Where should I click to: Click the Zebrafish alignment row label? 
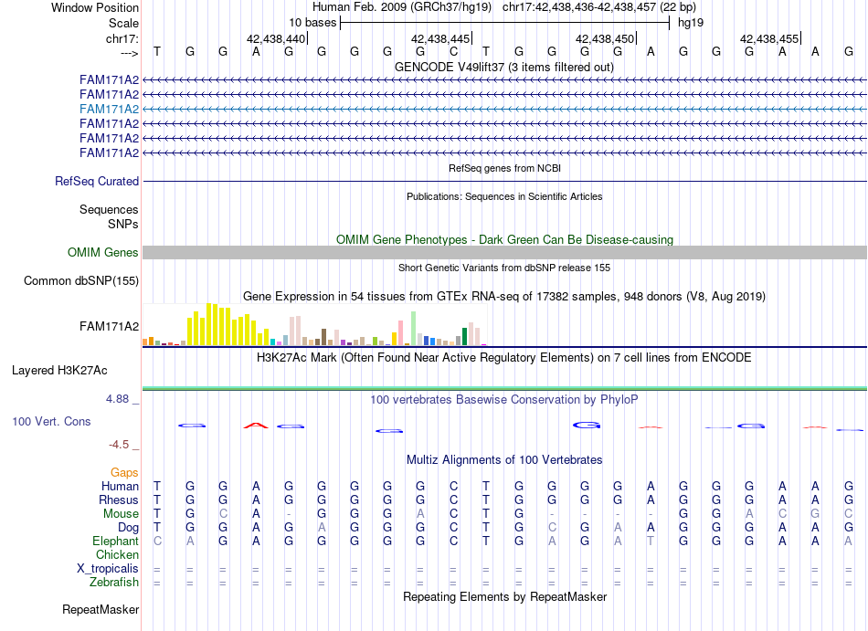[x=114, y=583]
